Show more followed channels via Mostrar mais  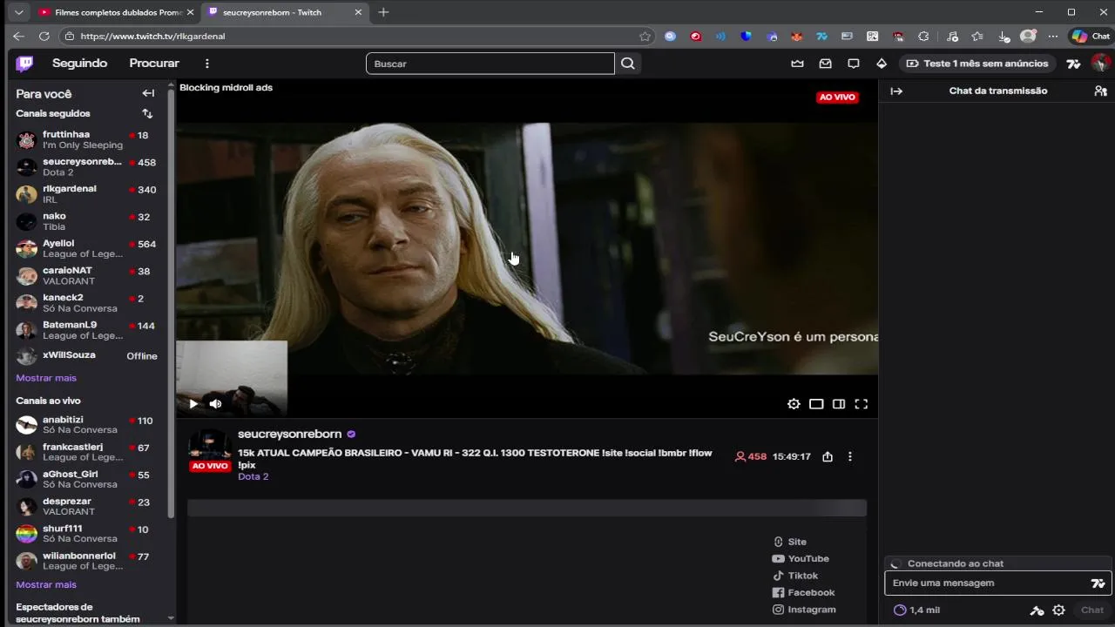pos(46,378)
